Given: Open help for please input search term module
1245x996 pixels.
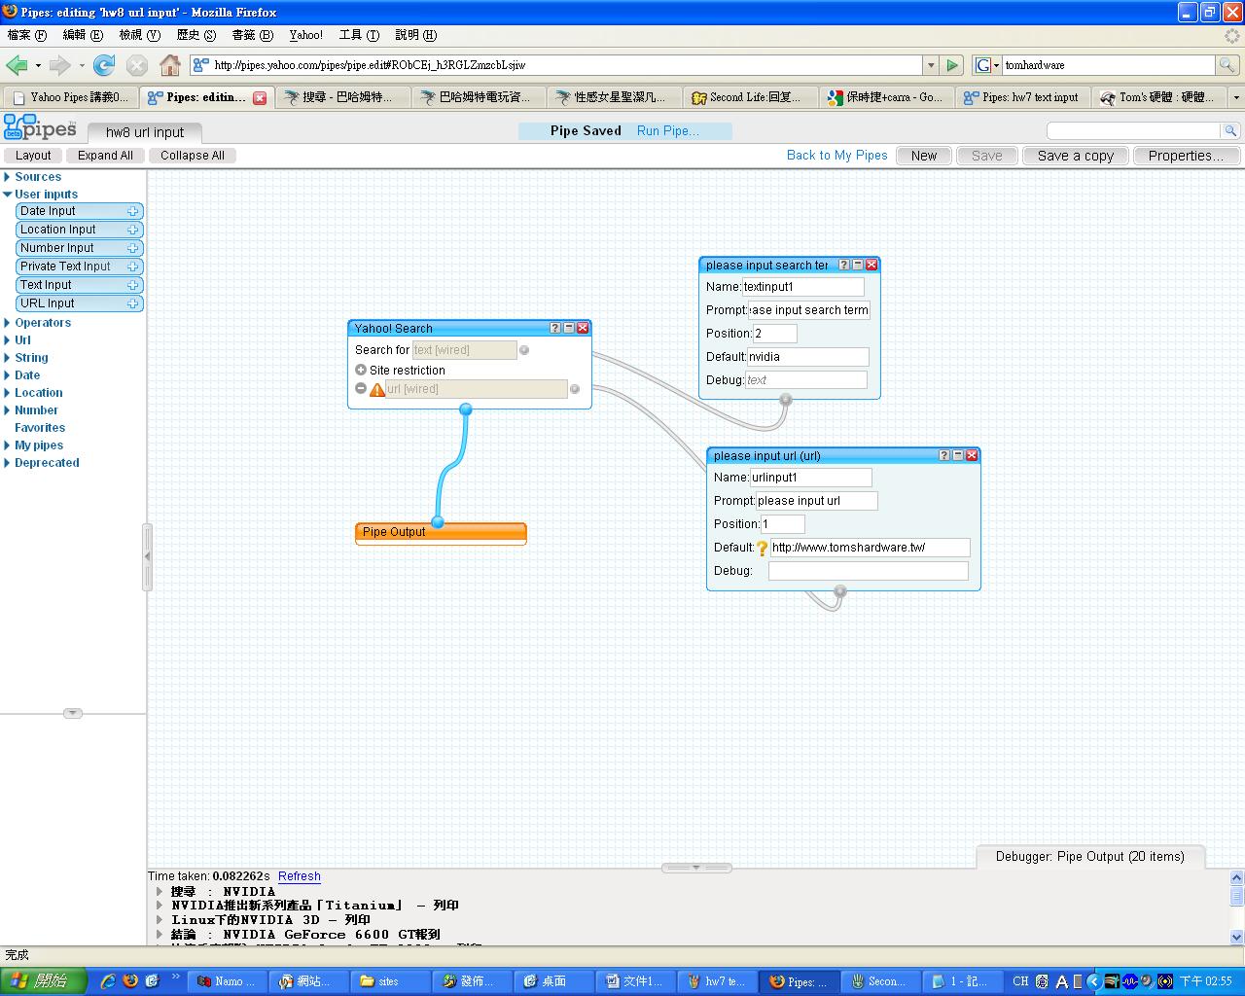Looking at the screenshot, I should [x=844, y=265].
